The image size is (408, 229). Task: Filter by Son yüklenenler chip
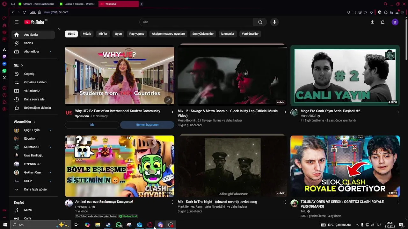[x=203, y=34]
